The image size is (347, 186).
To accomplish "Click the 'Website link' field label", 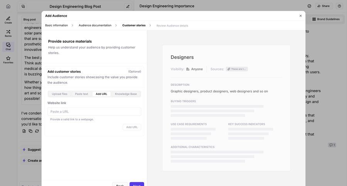I will point(57,103).
